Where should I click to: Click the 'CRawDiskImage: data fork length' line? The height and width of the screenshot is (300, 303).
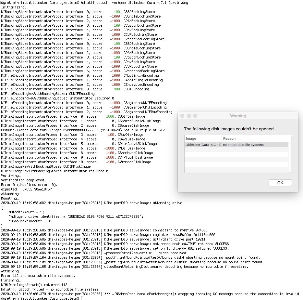click(84, 130)
